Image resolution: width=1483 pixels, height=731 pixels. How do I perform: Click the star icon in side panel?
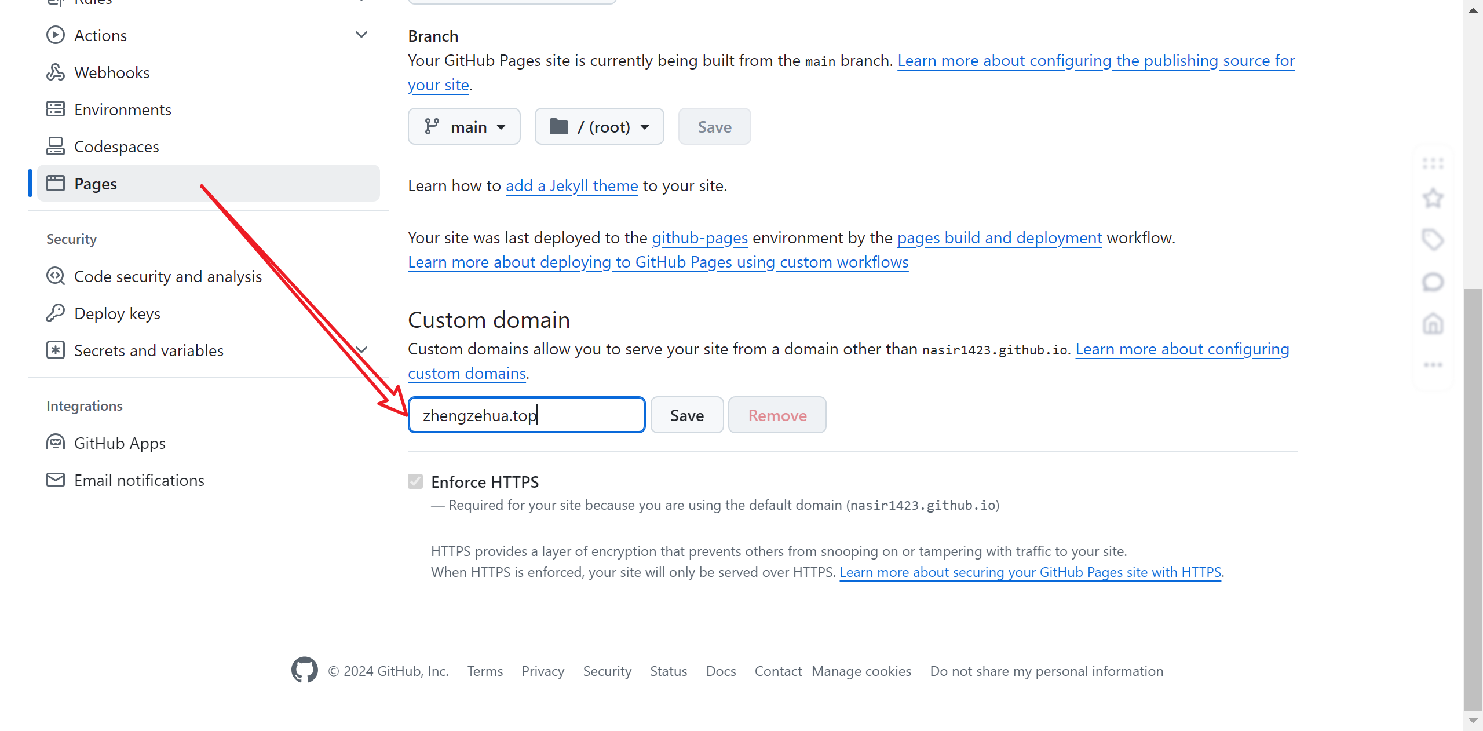coord(1433,198)
